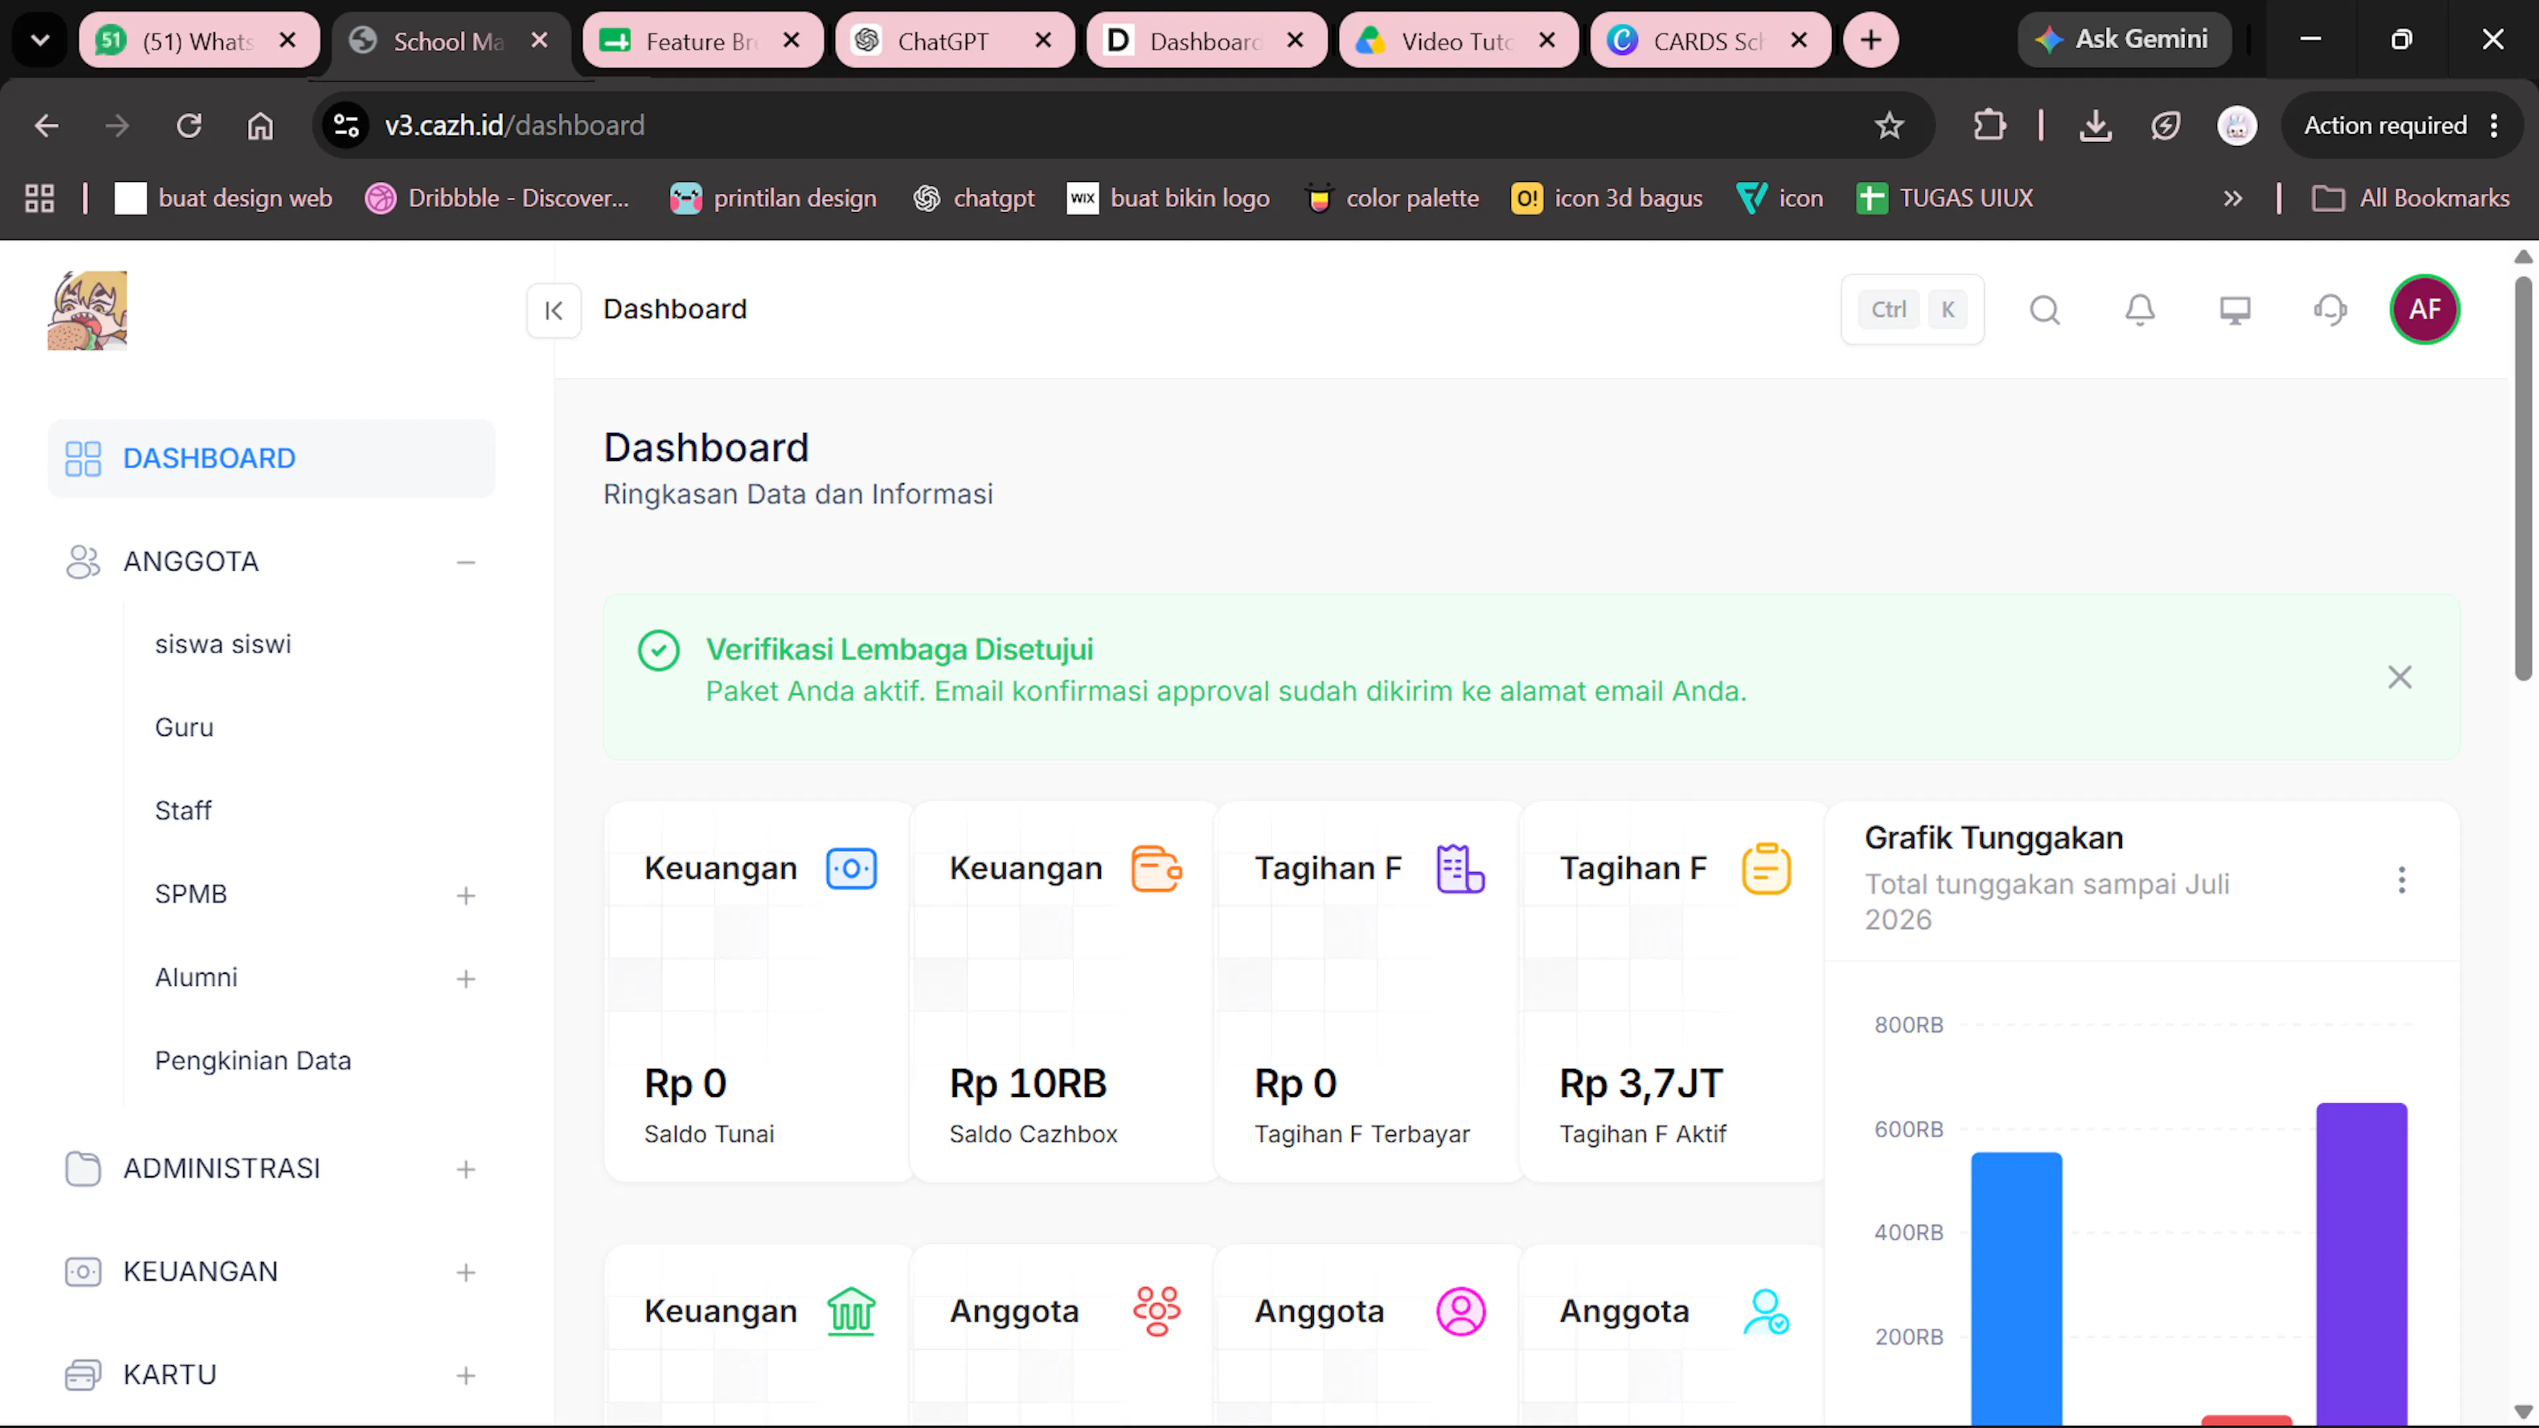This screenshot has width=2539, height=1428.
Task: Open a new browser tab
Action: (1871, 40)
